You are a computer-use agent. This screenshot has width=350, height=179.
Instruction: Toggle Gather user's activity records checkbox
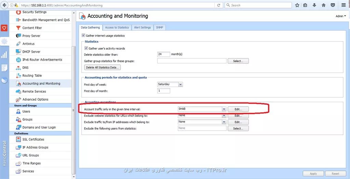86,48
